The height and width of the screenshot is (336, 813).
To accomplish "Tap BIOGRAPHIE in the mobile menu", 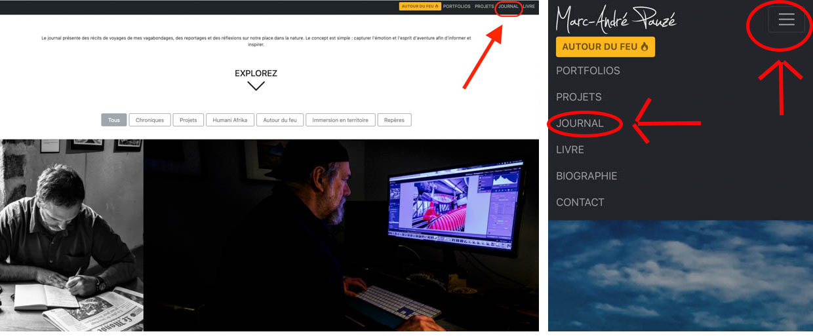I will [x=586, y=176].
